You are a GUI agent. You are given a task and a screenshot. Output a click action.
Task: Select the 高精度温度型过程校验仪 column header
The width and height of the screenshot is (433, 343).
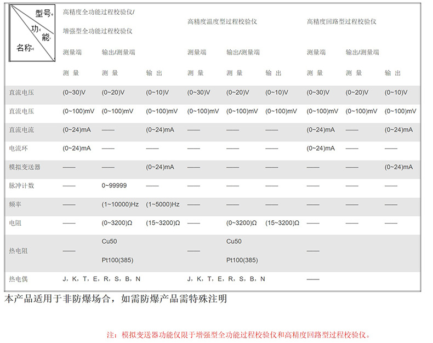point(222,21)
